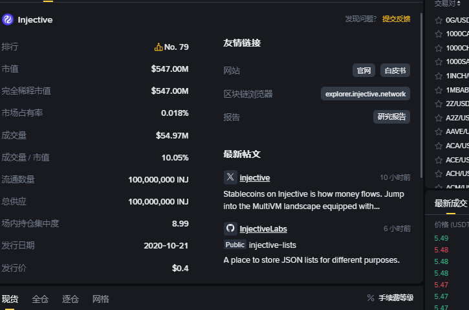
Task: Open the 全仓 (Cross margin) tab
Action: pyautogui.click(x=40, y=299)
